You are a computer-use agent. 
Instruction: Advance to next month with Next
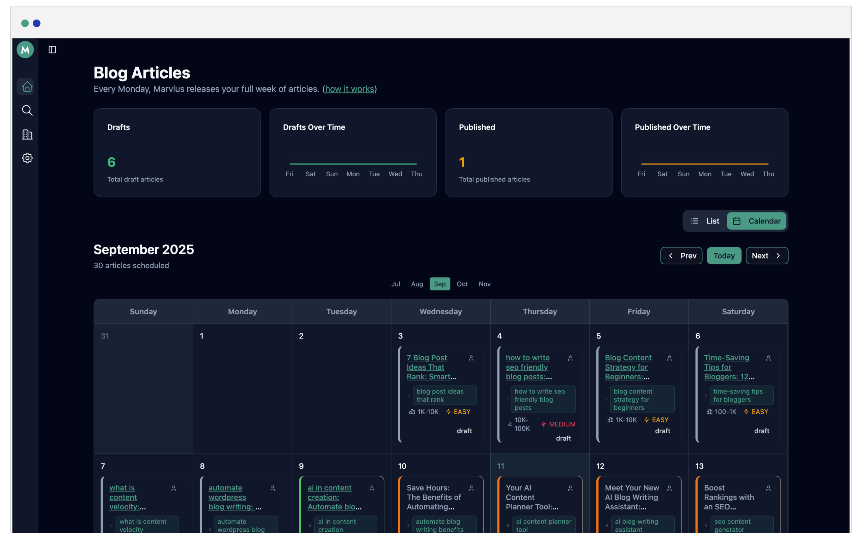(x=766, y=256)
